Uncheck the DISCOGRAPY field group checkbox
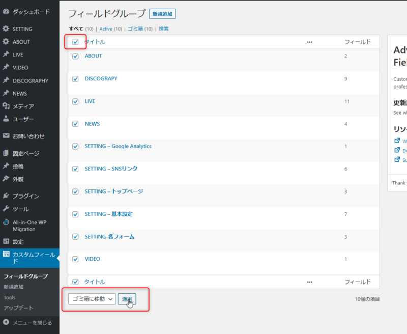The width and height of the screenshot is (407, 334). coord(75,79)
